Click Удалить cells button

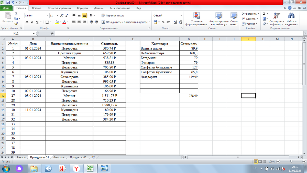tap(250, 19)
